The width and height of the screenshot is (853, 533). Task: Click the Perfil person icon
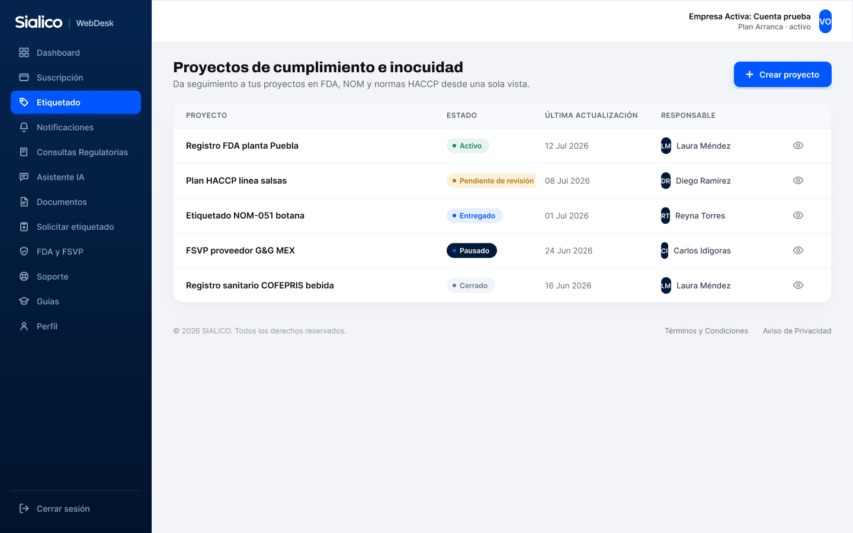pyautogui.click(x=24, y=326)
